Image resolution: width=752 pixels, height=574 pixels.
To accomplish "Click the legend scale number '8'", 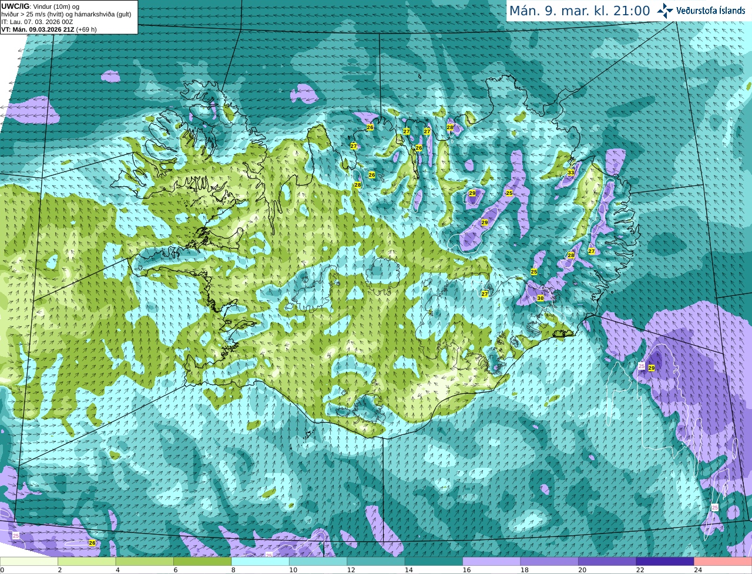I will click(x=233, y=570).
